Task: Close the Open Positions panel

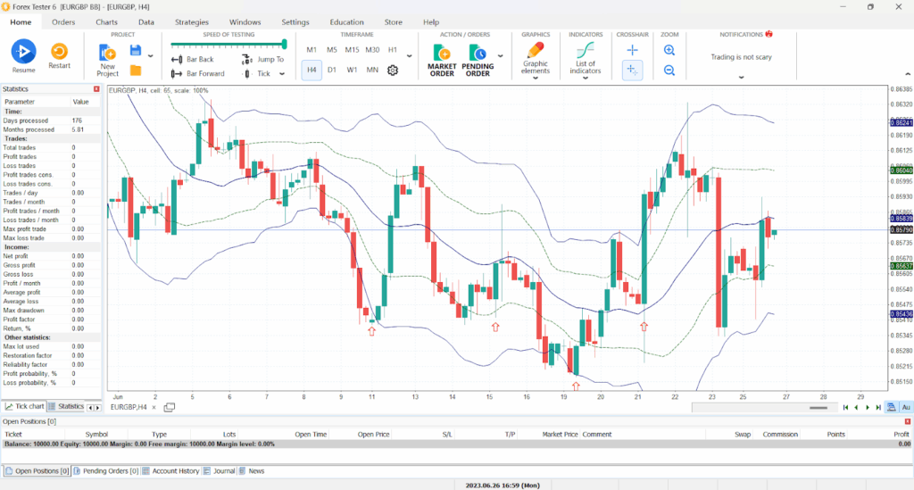Action: click(908, 421)
